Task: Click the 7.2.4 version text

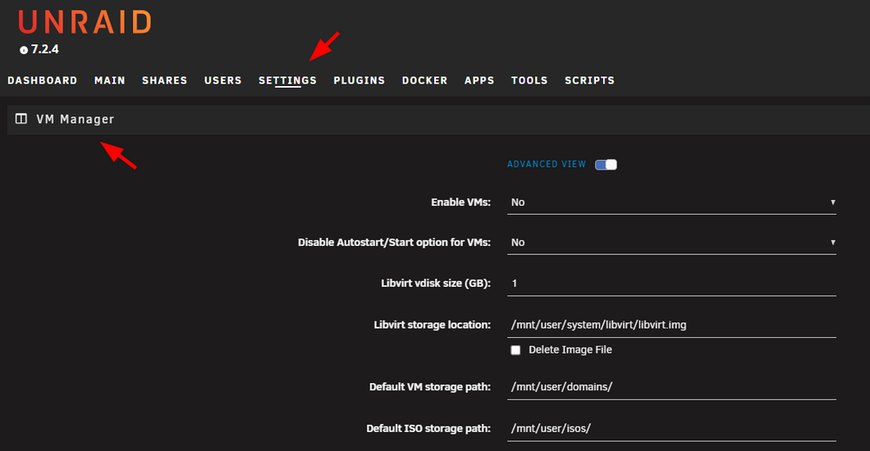Action: (x=45, y=50)
